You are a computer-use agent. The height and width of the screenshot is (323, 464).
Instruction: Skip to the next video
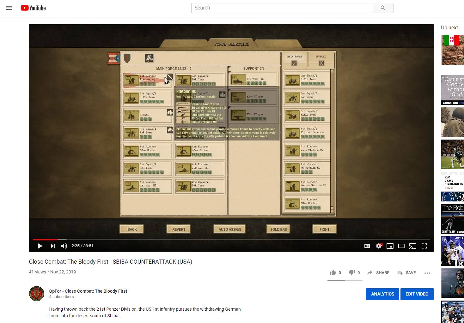point(53,246)
